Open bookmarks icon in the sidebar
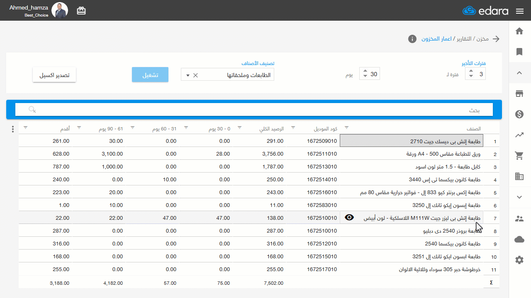The width and height of the screenshot is (531, 298). click(x=519, y=52)
